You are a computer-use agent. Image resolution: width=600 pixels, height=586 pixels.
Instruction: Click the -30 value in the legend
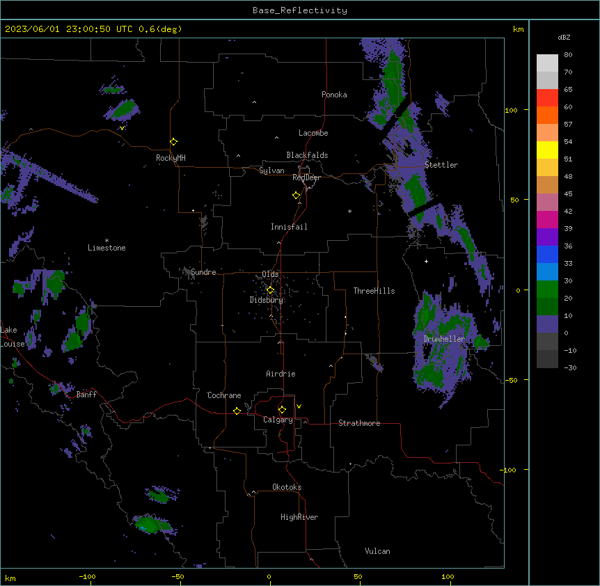pyautogui.click(x=570, y=368)
